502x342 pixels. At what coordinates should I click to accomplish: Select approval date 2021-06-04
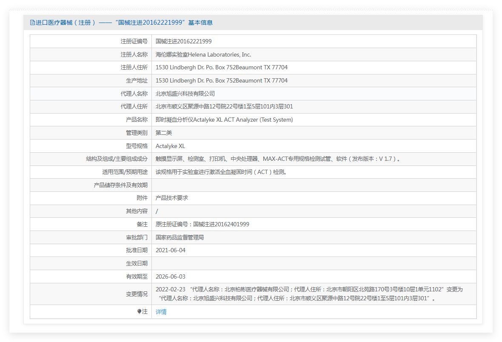[x=170, y=250]
